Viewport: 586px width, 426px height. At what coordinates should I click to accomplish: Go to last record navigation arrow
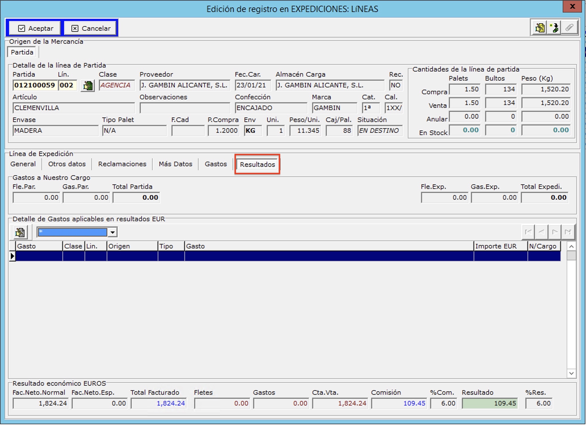[568, 232]
